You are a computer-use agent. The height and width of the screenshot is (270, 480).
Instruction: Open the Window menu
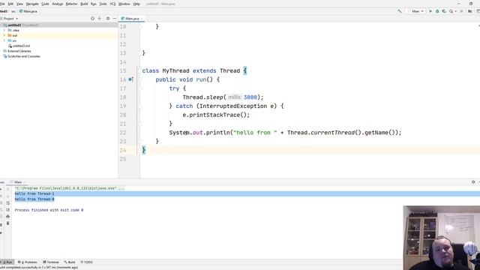point(124,4)
